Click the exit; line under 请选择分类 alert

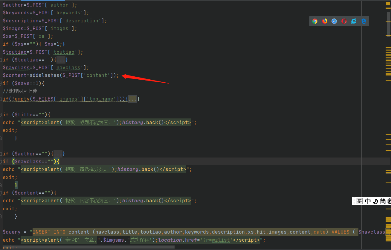point(10,177)
